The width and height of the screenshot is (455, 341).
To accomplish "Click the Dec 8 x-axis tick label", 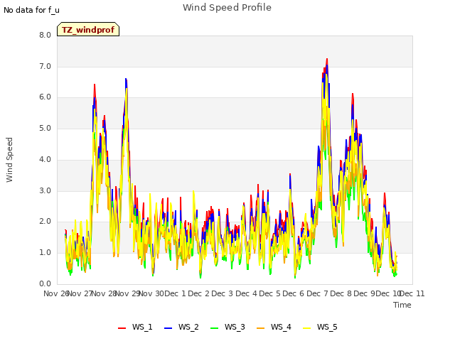I will coord(341,293).
